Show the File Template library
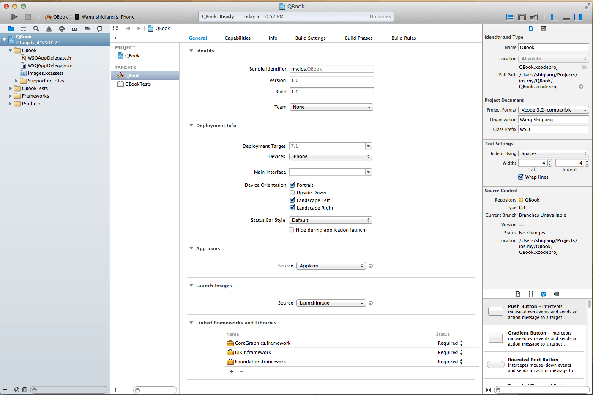The width and height of the screenshot is (593, 395). click(518, 294)
